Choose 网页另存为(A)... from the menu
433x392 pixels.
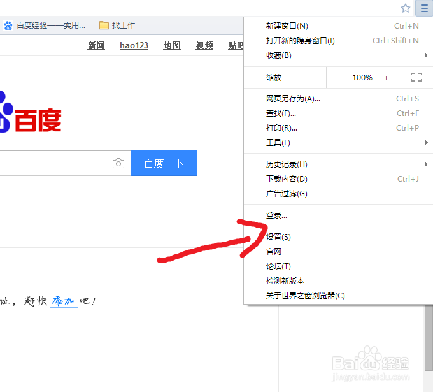tap(338, 99)
